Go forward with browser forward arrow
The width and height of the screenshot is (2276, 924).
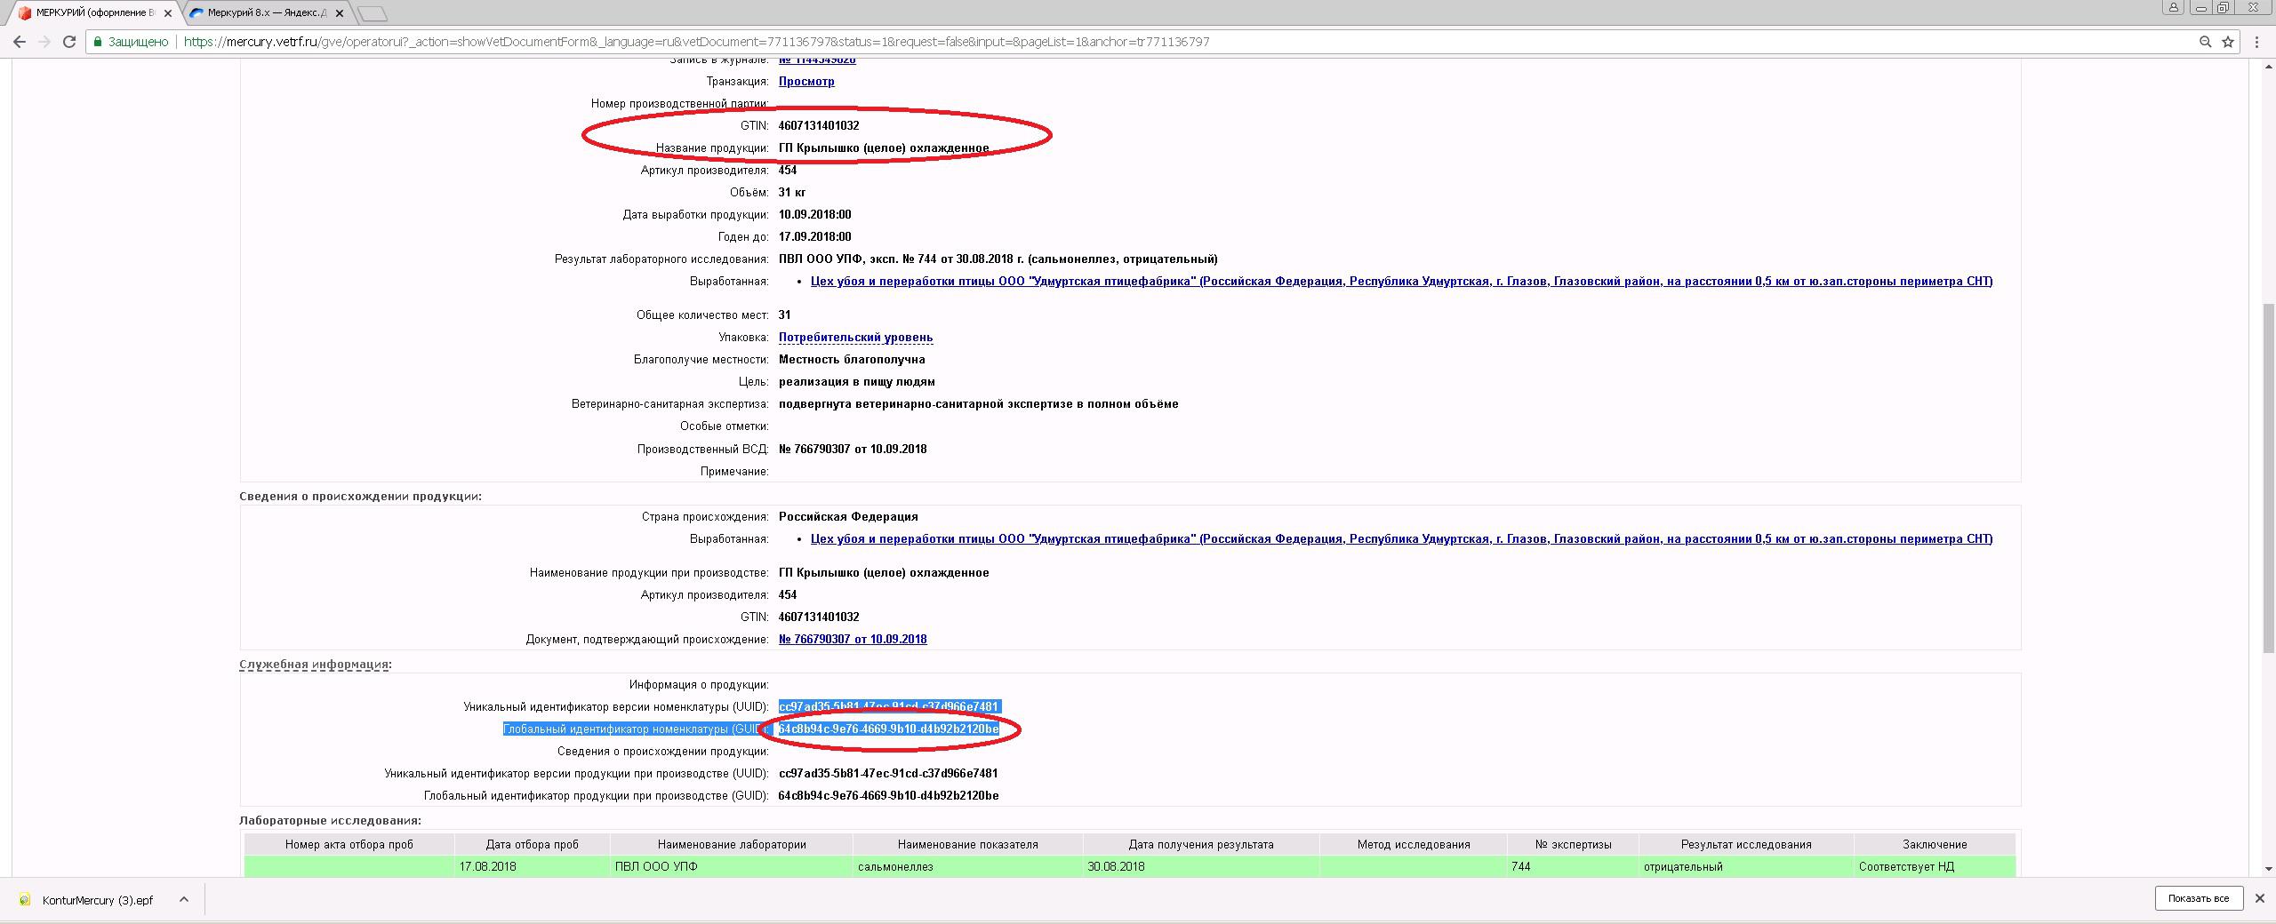pyautogui.click(x=44, y=42)
